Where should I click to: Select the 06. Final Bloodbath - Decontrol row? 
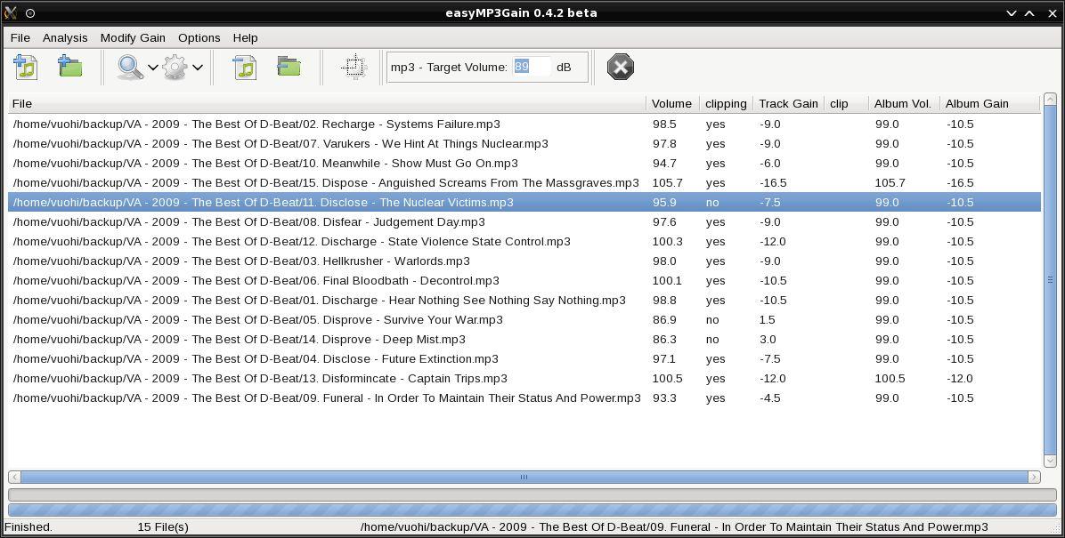pyautogui.click(x=524, y=281)
